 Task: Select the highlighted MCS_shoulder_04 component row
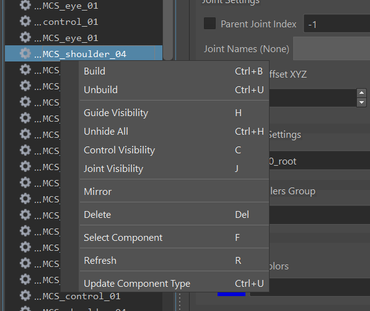tap(84, 53)
